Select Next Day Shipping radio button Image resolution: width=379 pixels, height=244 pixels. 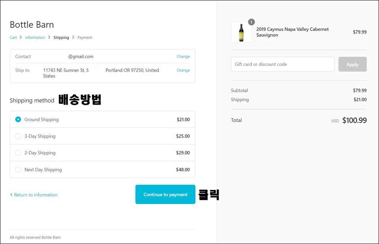click(x=18, y=169)
